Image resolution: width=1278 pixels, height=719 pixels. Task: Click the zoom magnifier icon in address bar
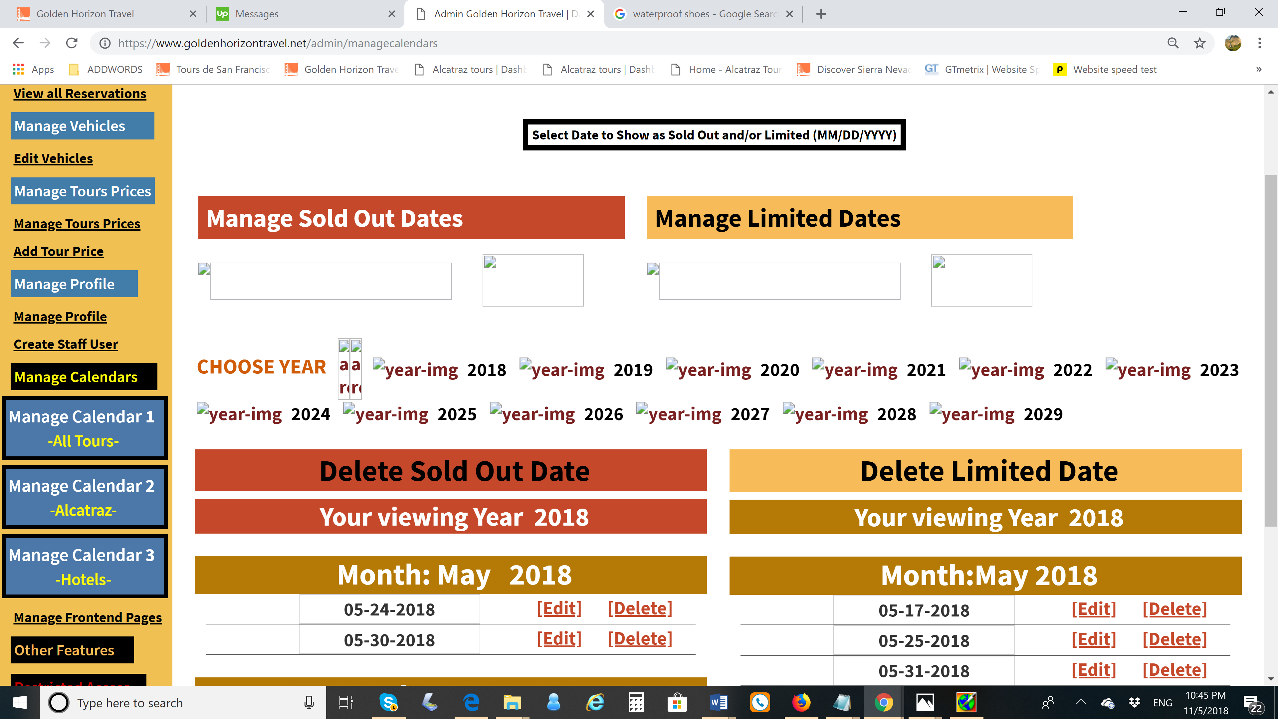(x=1173, y=43)
